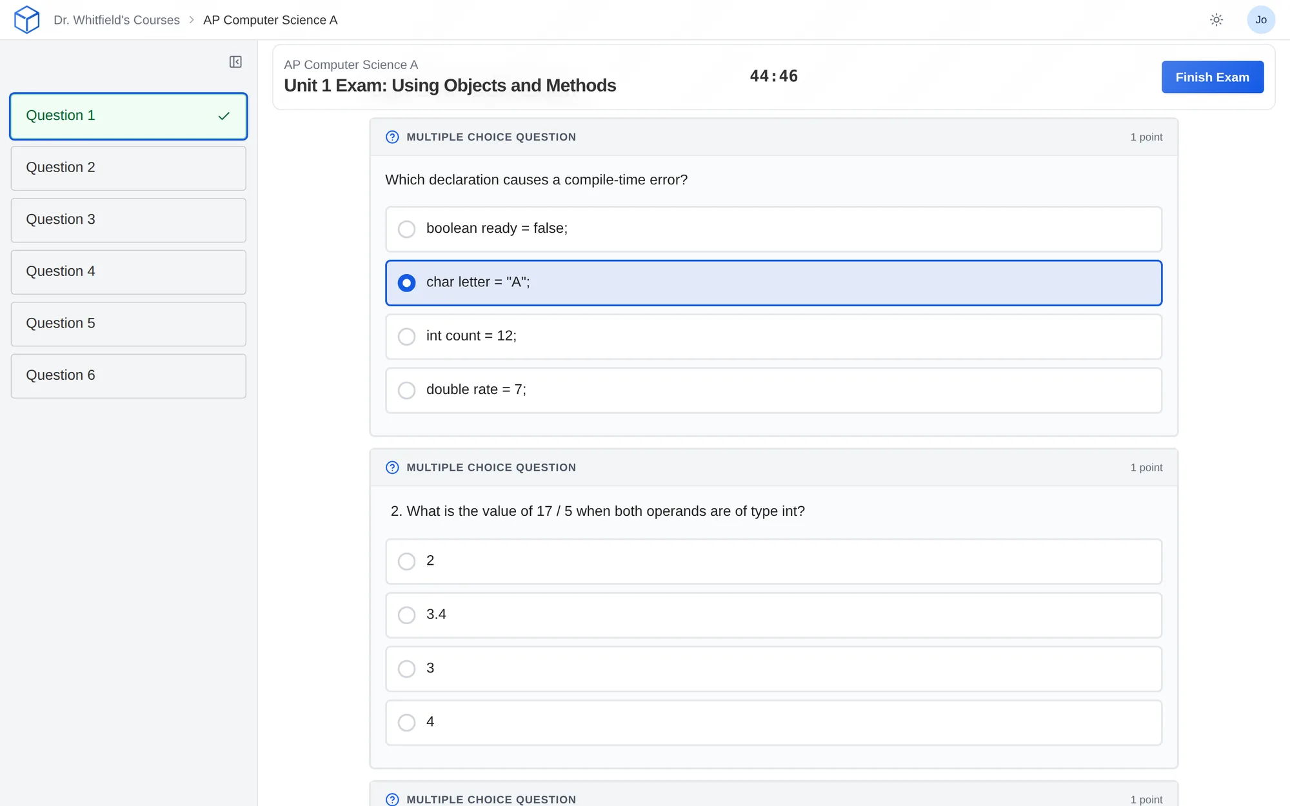1290x806 pixels.
Task: Go to Question 6 in sidebar
Action: [128, 376]
